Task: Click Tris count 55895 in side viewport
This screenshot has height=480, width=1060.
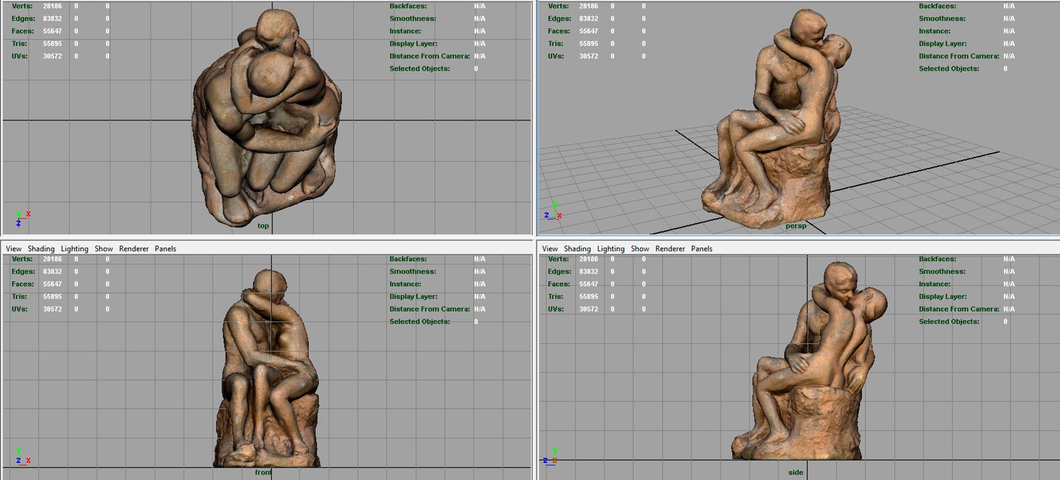Action: (589, 297)
